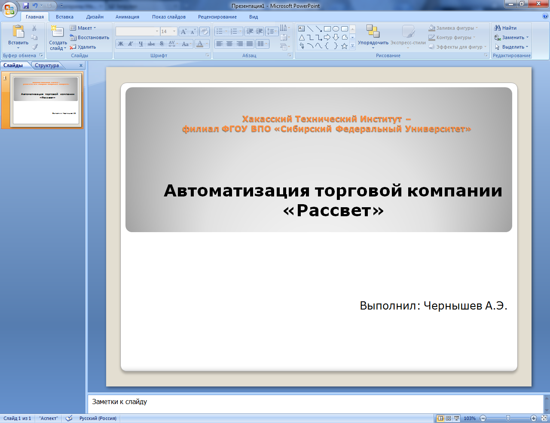Open line spacing dropdown
550x423 pixels.
point(272,31)
